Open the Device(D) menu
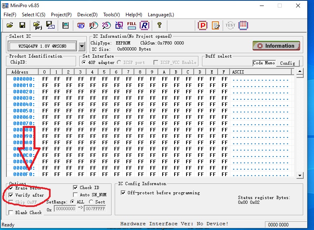The width and height of the screenshot is (314, 230). pos(87,15)
